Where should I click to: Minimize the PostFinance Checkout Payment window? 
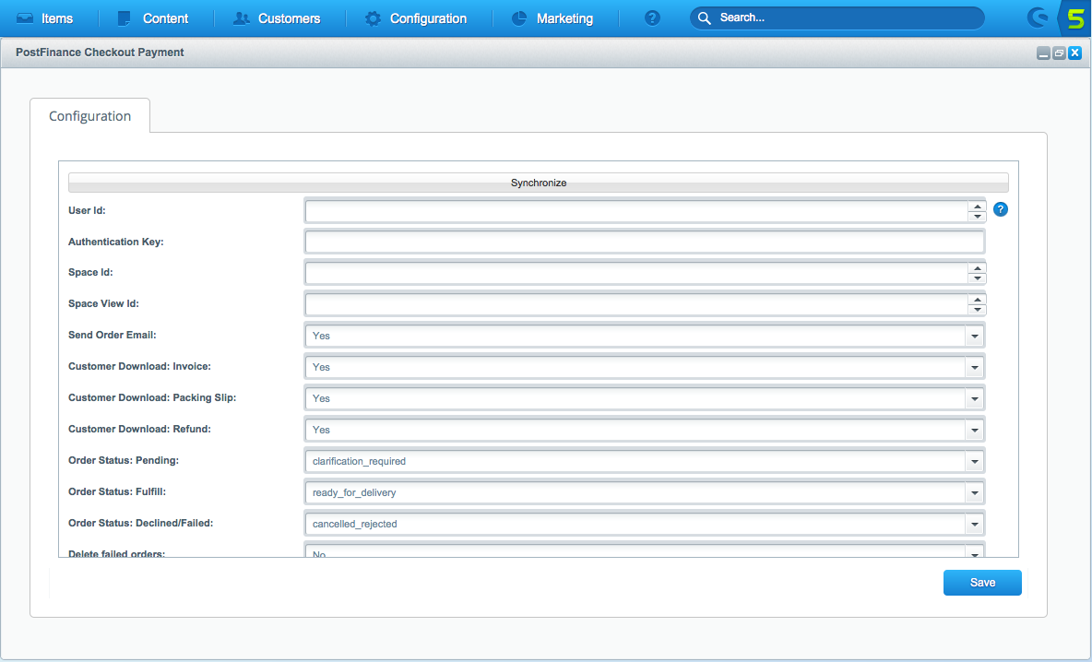tap(1042, 53)
